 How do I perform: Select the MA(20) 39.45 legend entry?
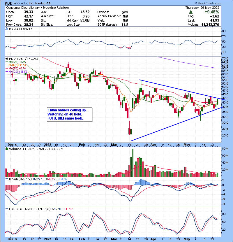coord(16,62)
